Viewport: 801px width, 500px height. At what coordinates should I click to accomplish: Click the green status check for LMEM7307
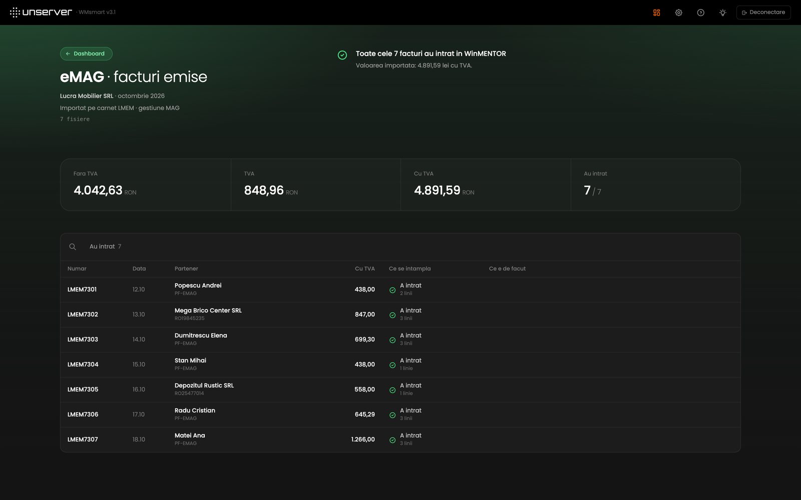pos(392,440)
